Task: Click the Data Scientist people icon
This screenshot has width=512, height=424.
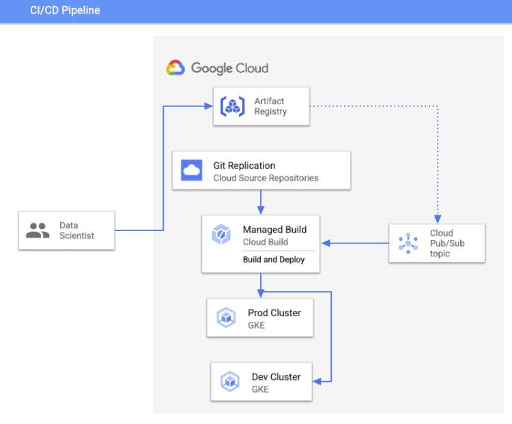Action: pyautogui.click(x=38, y=230)
